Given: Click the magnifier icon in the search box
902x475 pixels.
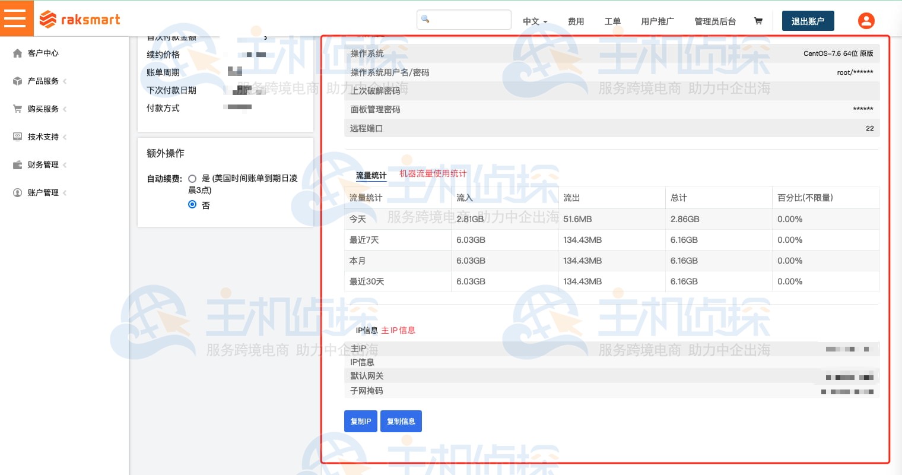Looking at the screenshot, I should click(425, 19).
